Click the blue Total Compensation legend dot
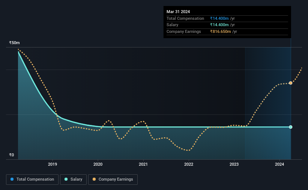Viewport: 308px width, 190px height. (x=12, y=179)
